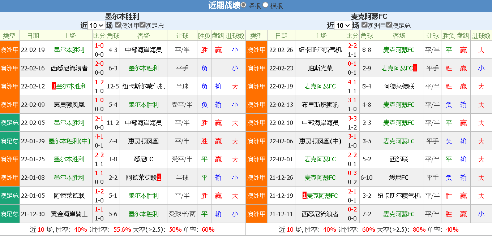Click score 0-3 on right 21-12-26 row

pos(352,173)
